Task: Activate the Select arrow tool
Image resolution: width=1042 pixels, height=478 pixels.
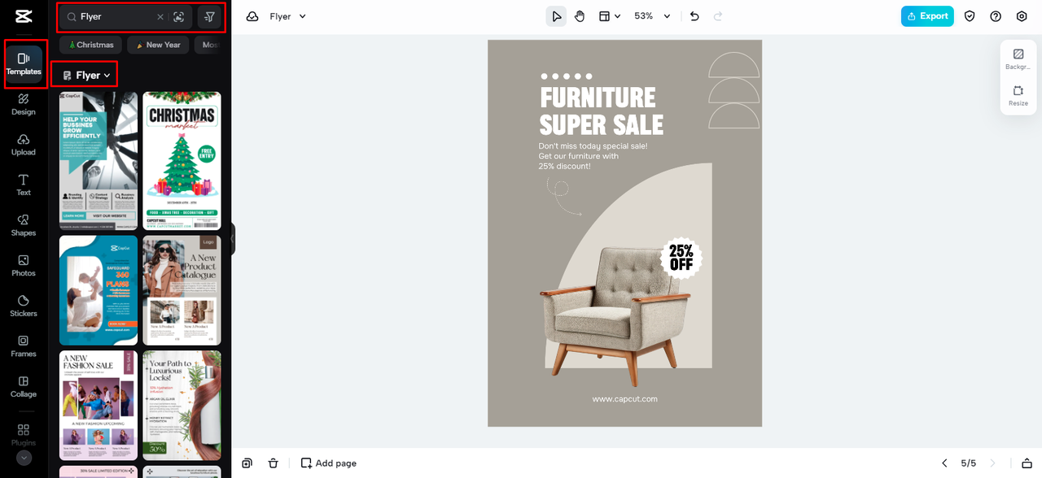Action: coord(556,16)
